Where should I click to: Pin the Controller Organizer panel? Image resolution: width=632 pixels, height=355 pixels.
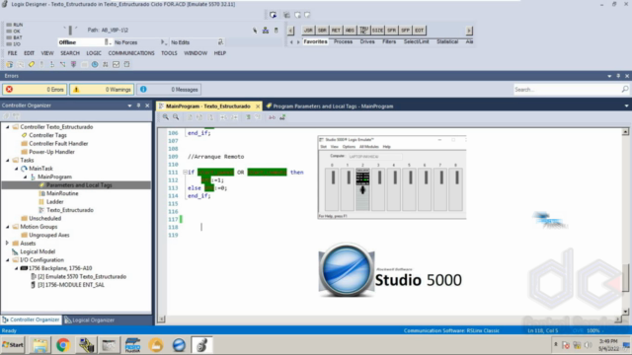click(138, 106)
